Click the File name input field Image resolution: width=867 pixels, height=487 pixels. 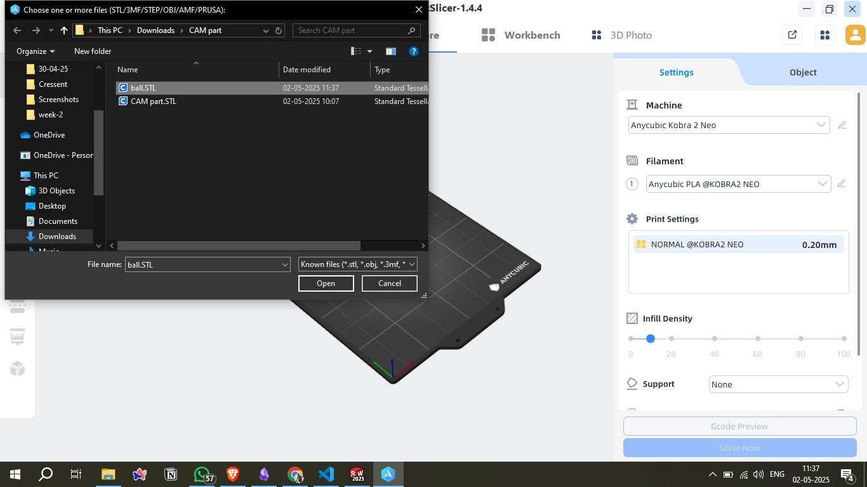[202, 264]
